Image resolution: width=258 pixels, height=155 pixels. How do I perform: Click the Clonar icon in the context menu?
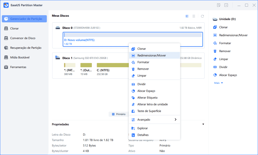click(x=133, y=49)
